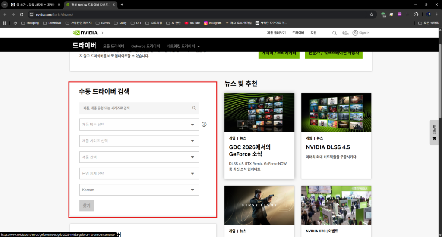The height and width of the screenshot is (237, 442).
Task: Open the tab search chevron button
Action: click(4, 4)
